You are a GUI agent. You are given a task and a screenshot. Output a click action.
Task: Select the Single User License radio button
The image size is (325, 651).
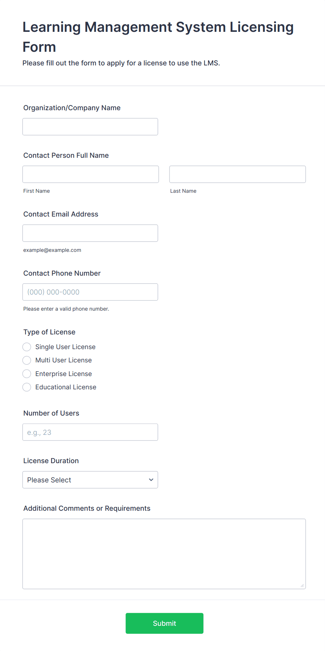click(x=27, y=347)
